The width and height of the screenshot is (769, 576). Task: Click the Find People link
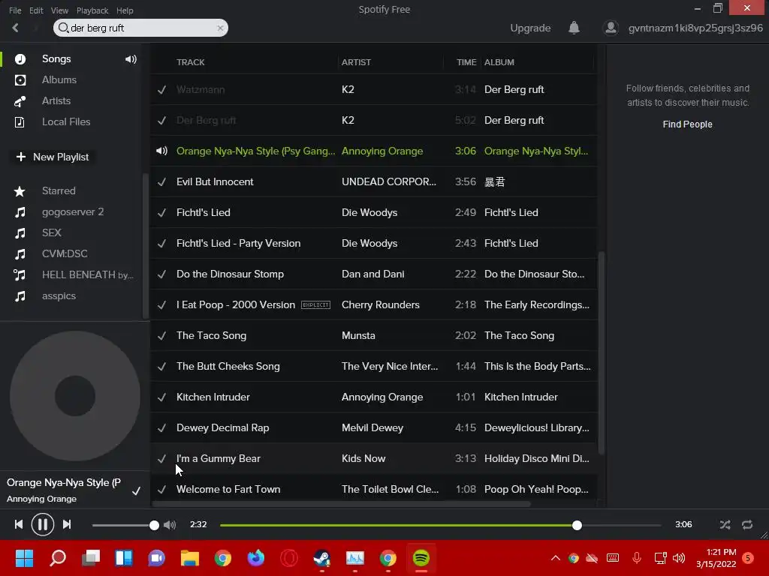click(x=687, y=124)
